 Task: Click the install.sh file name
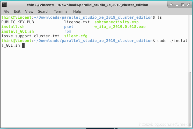pyautogui.click(x=13, y=27)
